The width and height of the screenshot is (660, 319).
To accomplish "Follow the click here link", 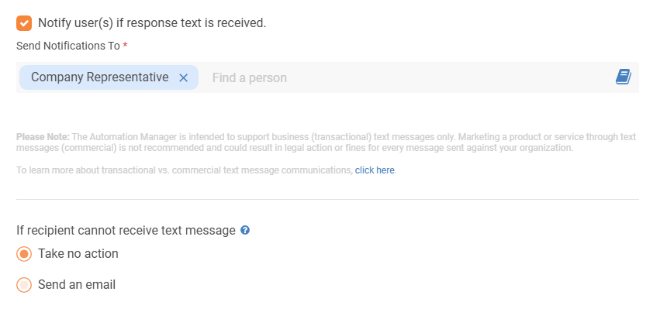I will [x=375, y=170].
